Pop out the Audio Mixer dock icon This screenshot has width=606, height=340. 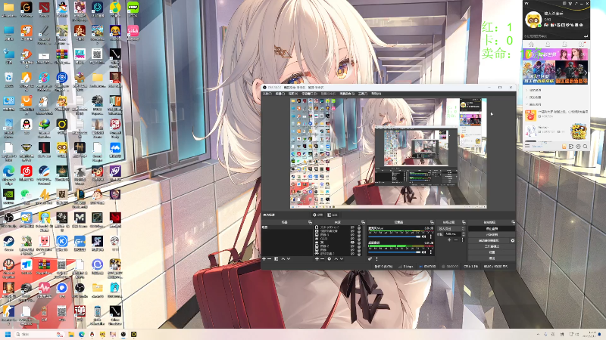(432, 222)
